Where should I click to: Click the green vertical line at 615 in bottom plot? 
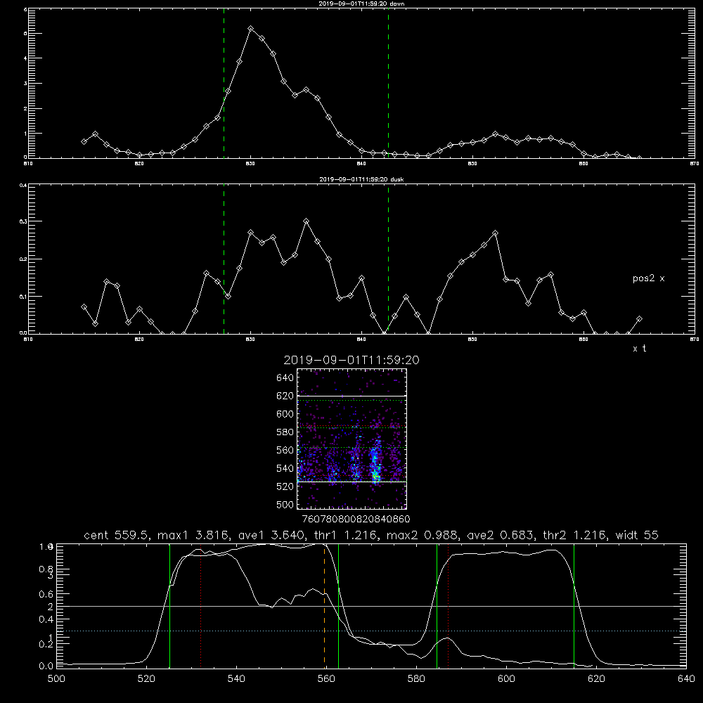[574, 606]
